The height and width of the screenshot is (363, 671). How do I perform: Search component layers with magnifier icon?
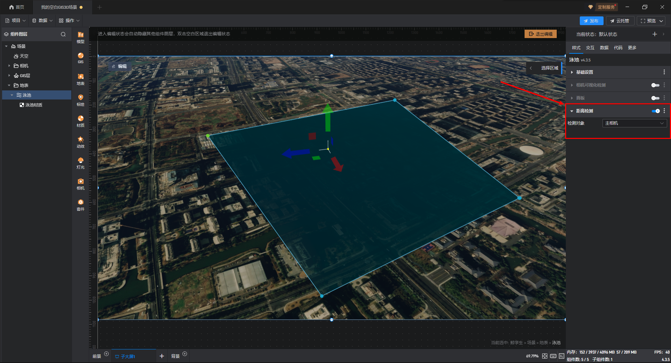[63, 34]
